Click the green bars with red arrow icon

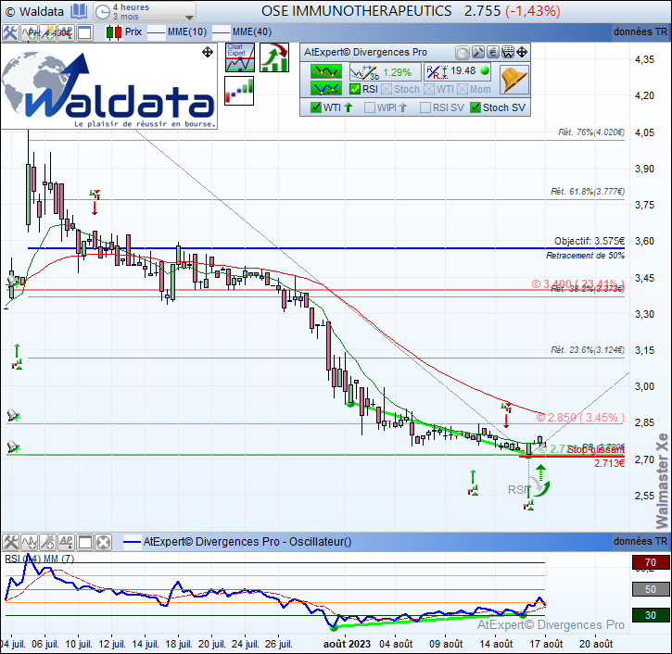(274, 57)
